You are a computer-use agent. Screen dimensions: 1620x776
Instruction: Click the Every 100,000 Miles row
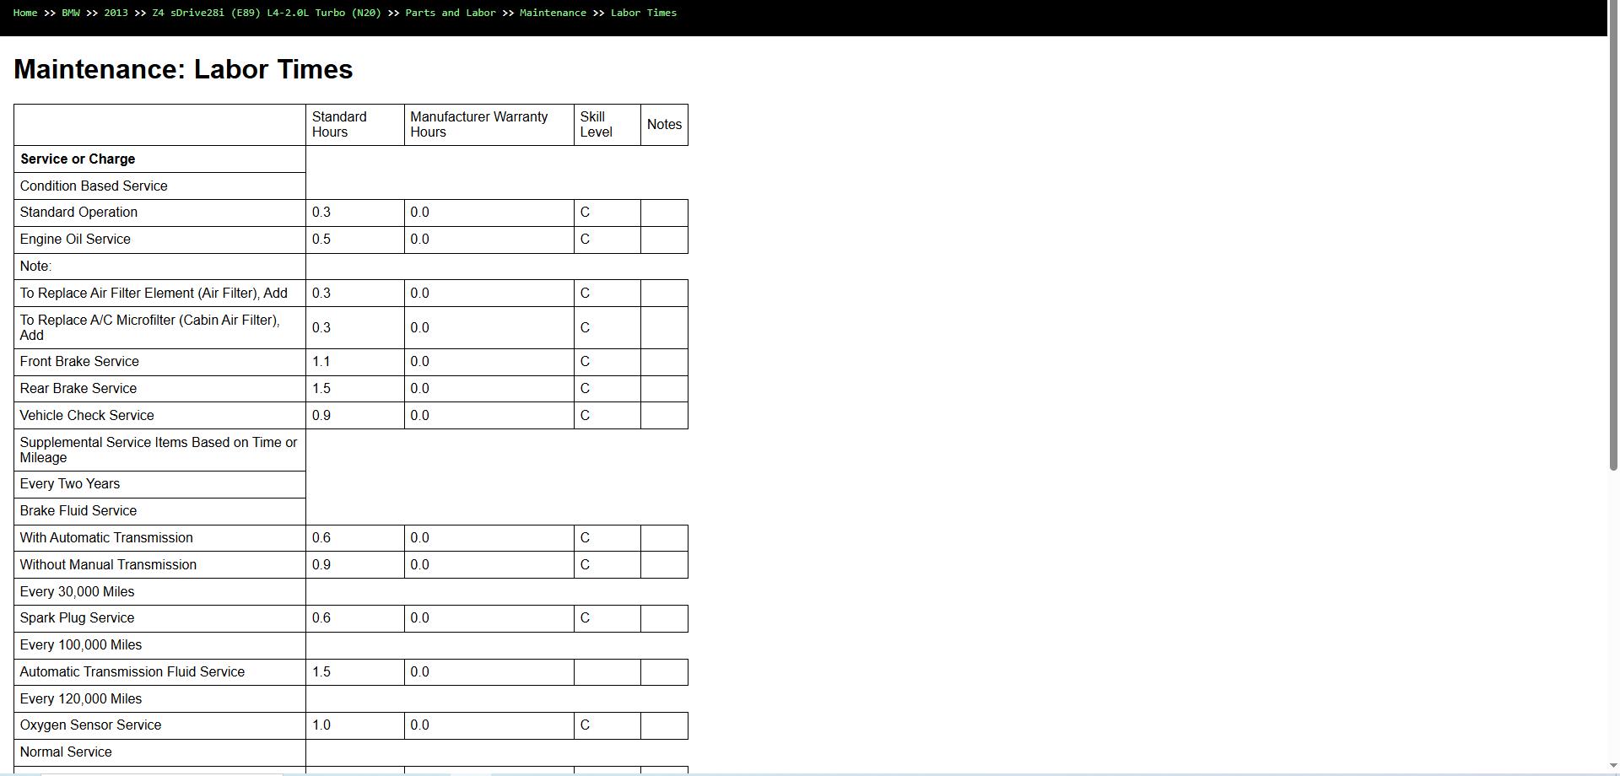159,645
